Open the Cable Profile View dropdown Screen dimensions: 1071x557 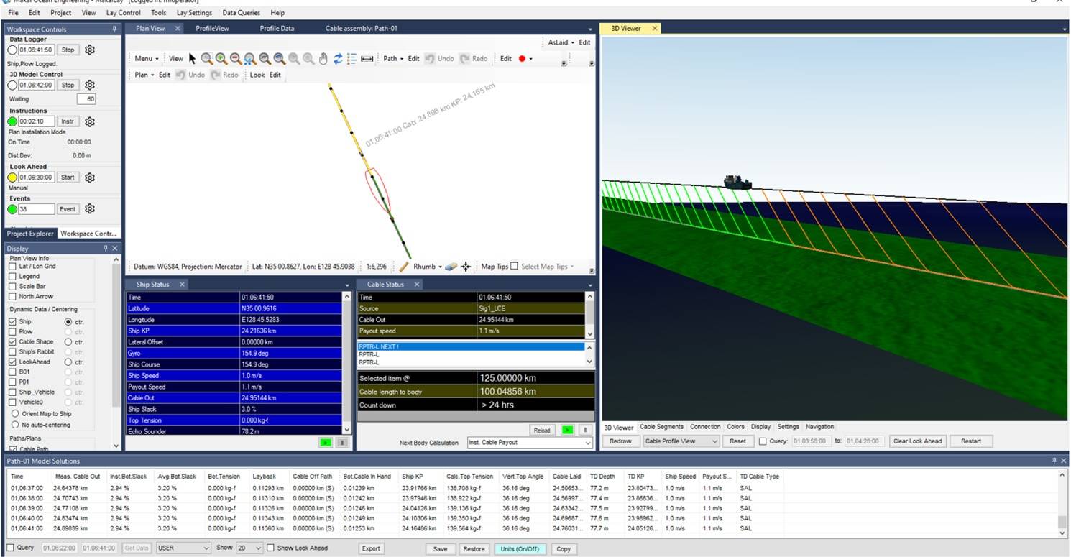(680, 441)
